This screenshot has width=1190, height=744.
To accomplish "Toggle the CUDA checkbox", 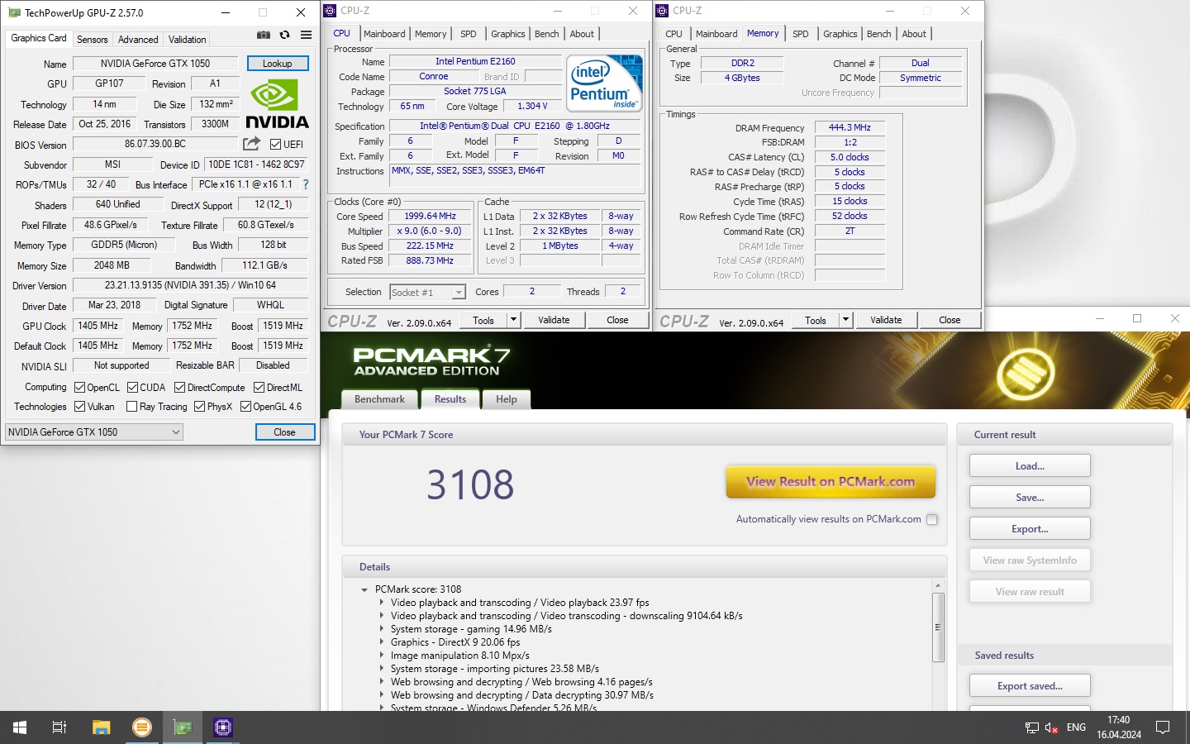I will [132, 387].
